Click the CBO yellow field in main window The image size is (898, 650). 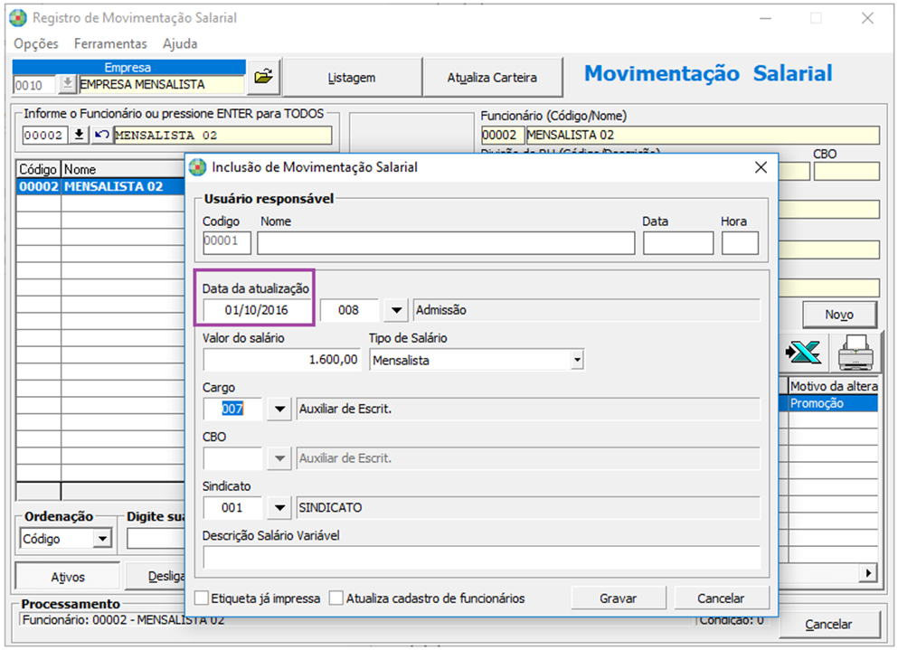[x=846, y=171]
